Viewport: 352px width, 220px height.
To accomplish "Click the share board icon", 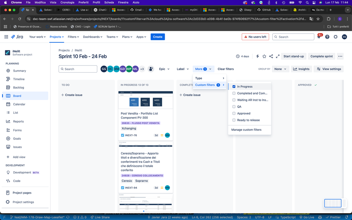I will coord(271,56).
